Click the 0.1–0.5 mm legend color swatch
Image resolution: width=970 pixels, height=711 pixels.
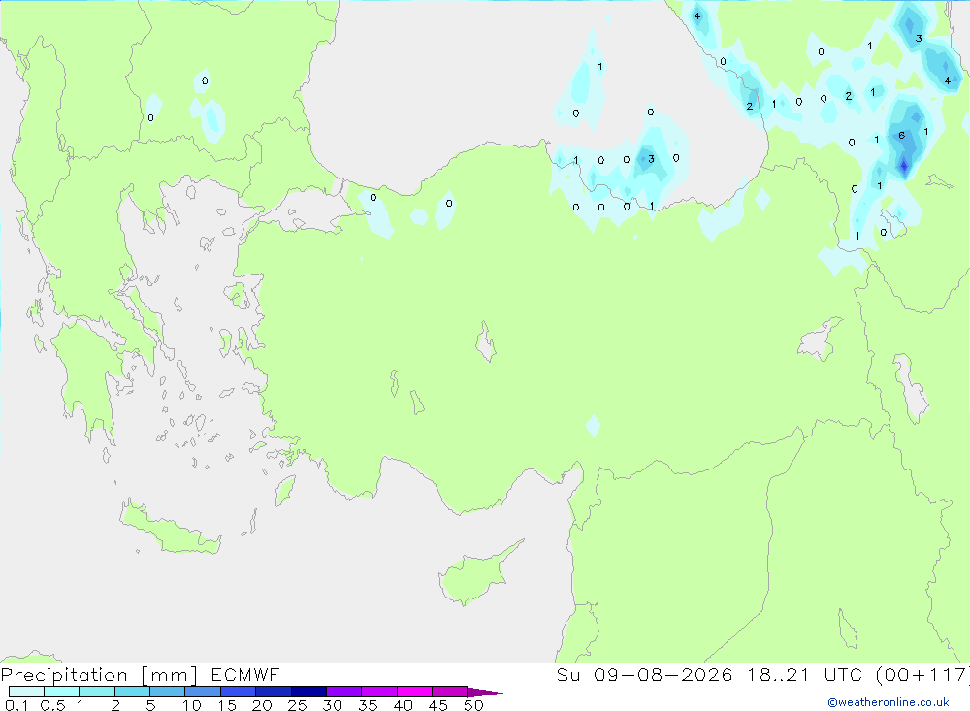point(26,692)
